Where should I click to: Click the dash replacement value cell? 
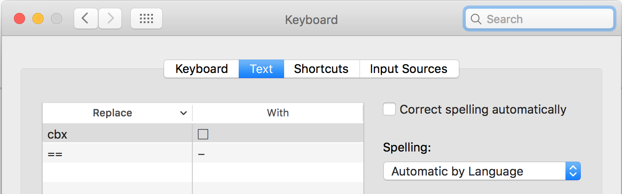277,153
